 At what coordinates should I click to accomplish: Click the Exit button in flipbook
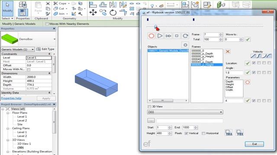(x=254, y=144)
